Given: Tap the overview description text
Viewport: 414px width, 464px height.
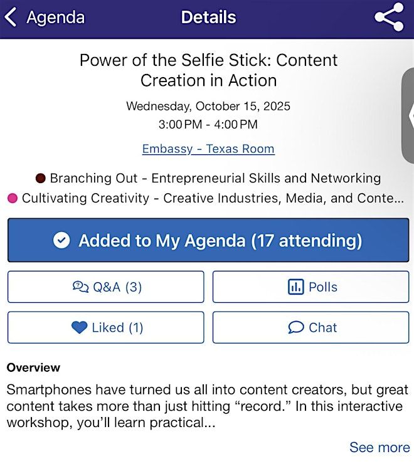Looking at the screenshot, I should pyautogui.click(x=207, y=406).
